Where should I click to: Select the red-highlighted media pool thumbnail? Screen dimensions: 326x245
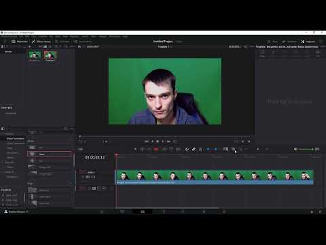coord(50,56)
